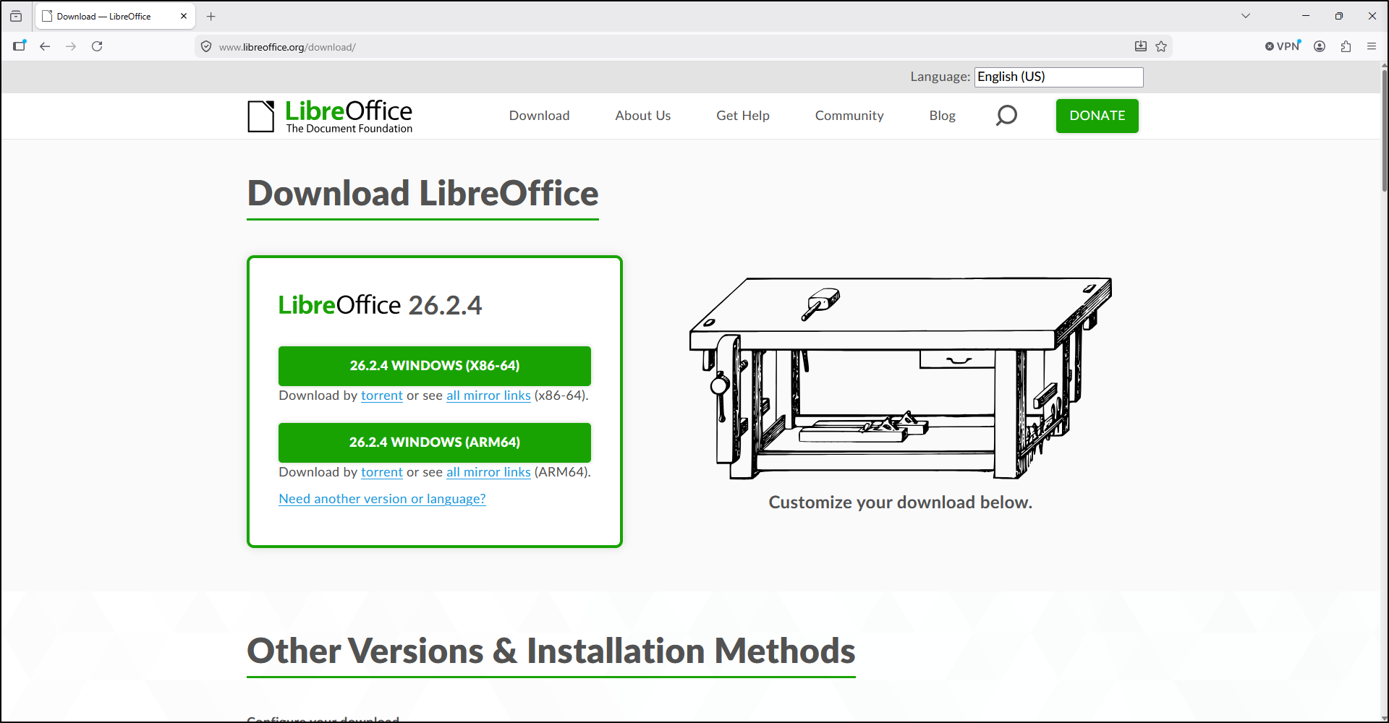The width and height of the screenshot is (1389, 723).
Task: Open the account profile icon
Action: 1320,46
